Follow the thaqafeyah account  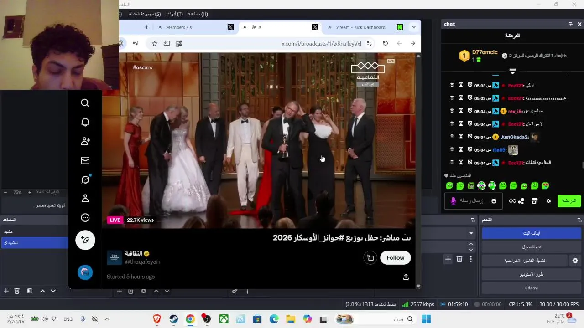click(x=395, y=258)
